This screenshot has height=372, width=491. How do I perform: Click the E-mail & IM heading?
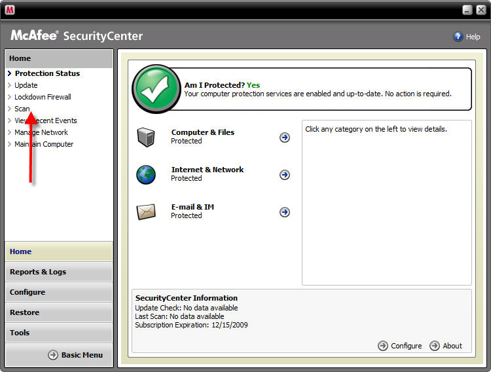coord(192,207)
